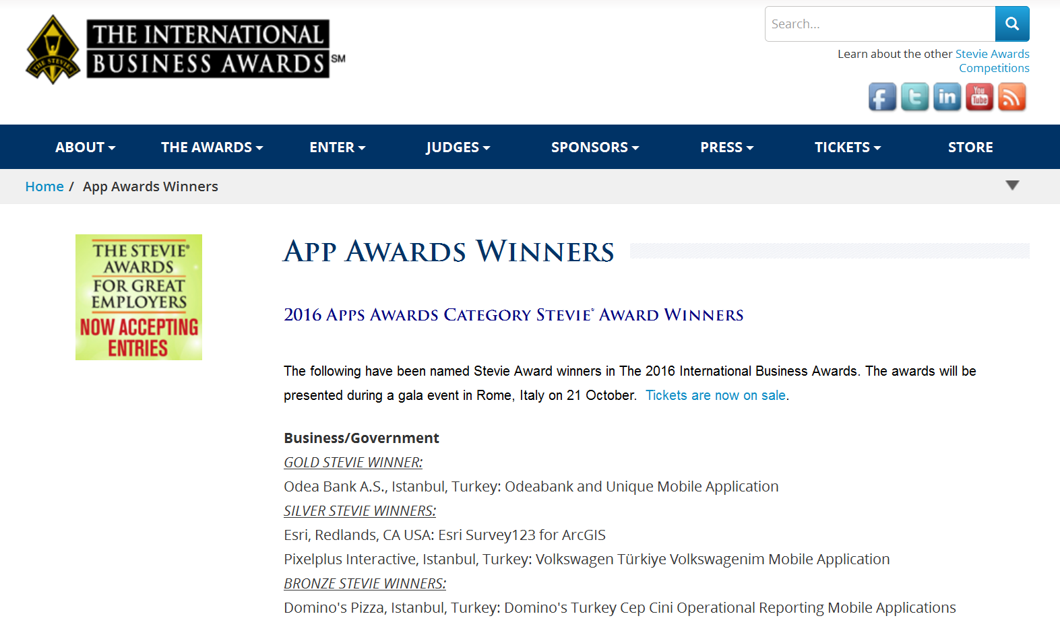The width and height of the screenshot is (1060, 643).
Task: Open the Tickets navigation menu
Action: [847, 147]
